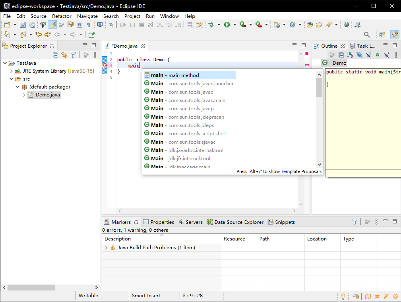This screenshot has height=302, width=401.
Task: Click the Debug bug icon
Action: pos(211,25)
